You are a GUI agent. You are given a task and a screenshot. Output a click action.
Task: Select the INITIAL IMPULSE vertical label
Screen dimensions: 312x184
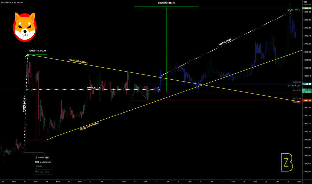pyautogui.click(x=24, y=104)
